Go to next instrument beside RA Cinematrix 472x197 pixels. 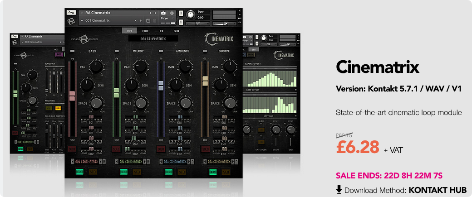155,13
